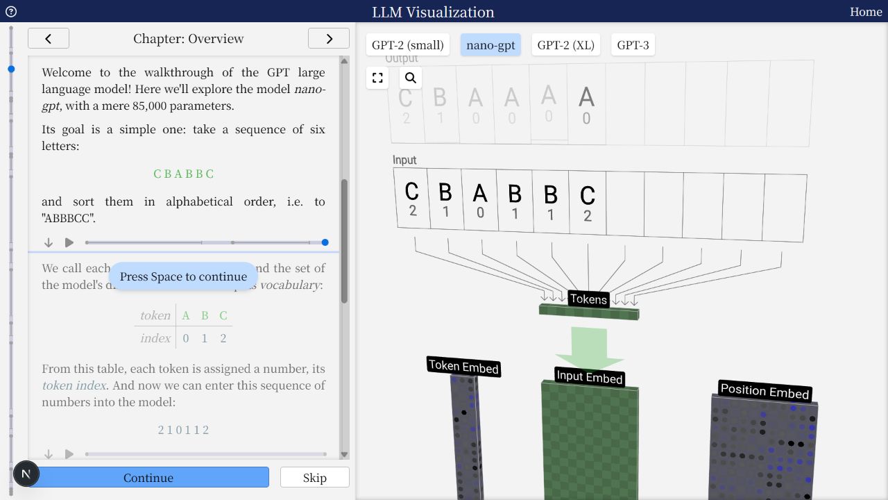The height and width of the screenshot is (500, 888).
Task: Click the italic 'token index' term
Action: (74, 385)
